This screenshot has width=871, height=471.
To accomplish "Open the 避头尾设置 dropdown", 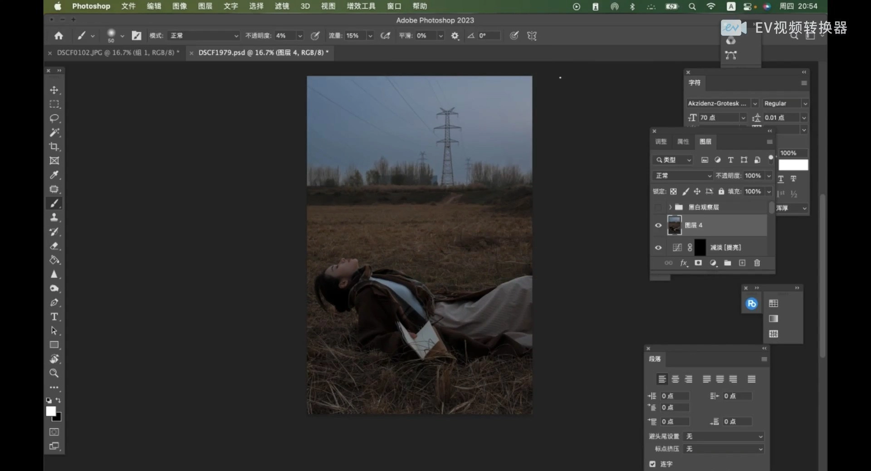I will [724, 436].
